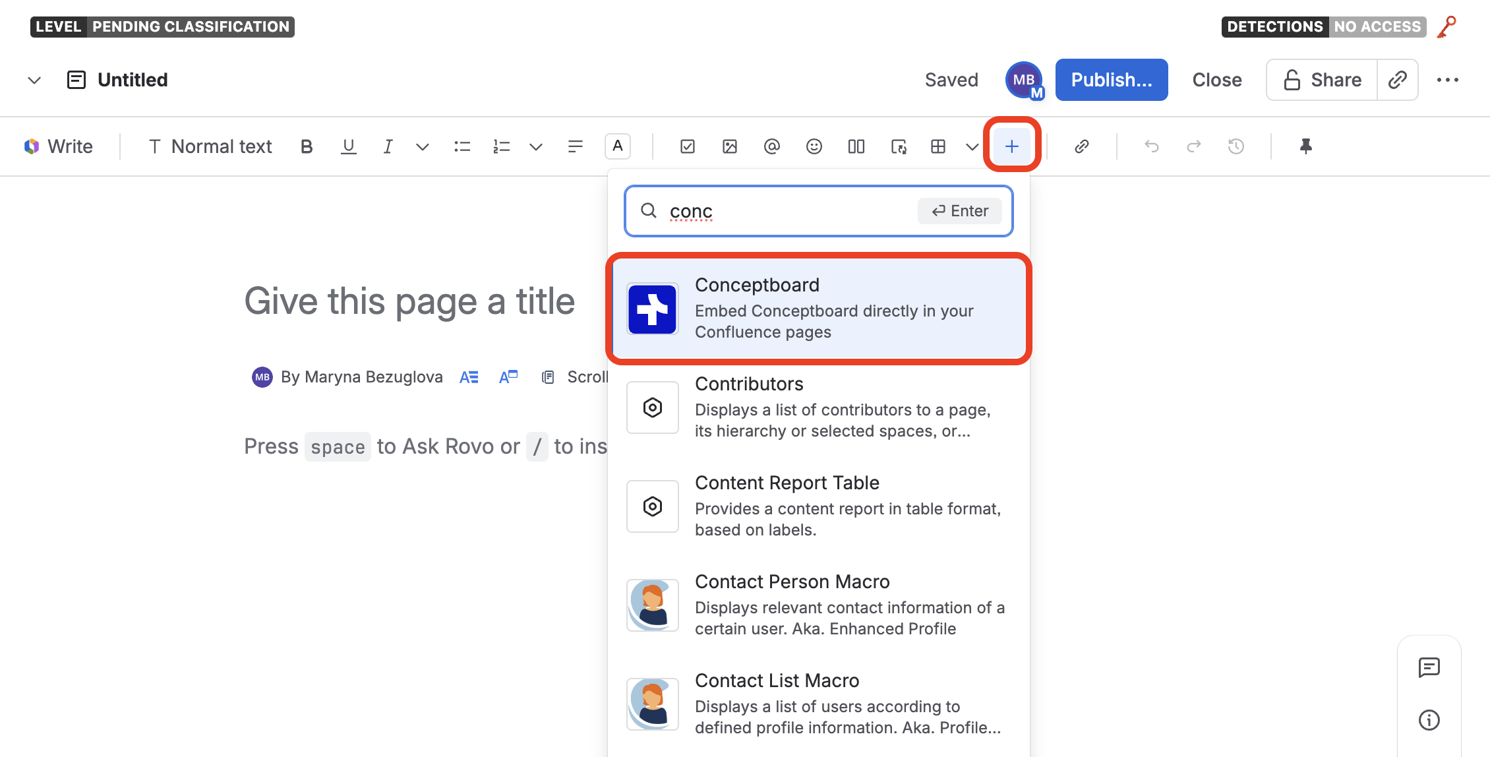Toggle bold formatting
This screenshot has width=1490, height=757.
click(307, 146)
